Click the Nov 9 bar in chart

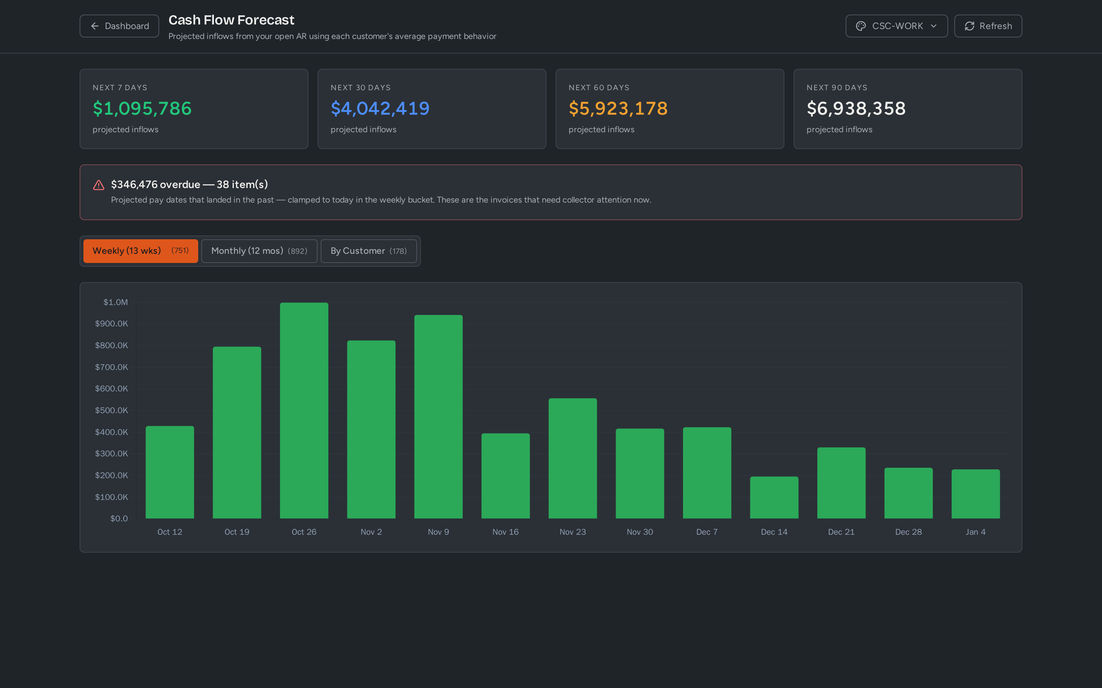click(x=439, y=416)
